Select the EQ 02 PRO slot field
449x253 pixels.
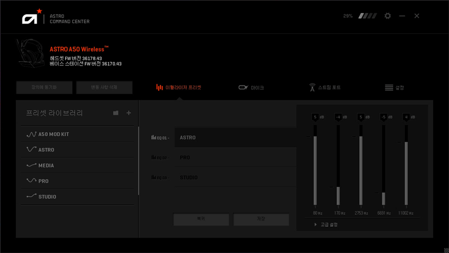[235, 157]
